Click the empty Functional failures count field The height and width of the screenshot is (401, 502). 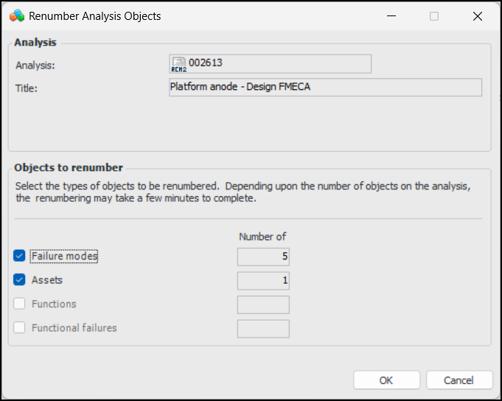tap(263, 329)
